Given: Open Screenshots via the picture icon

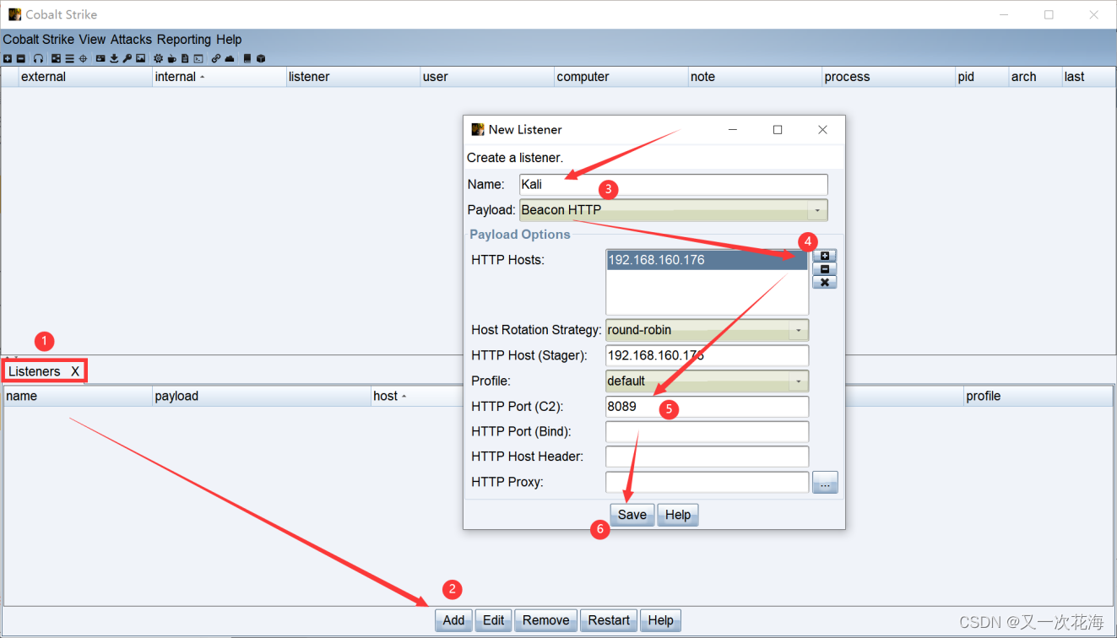Looking at the screenshot, I should click(141, 59).
